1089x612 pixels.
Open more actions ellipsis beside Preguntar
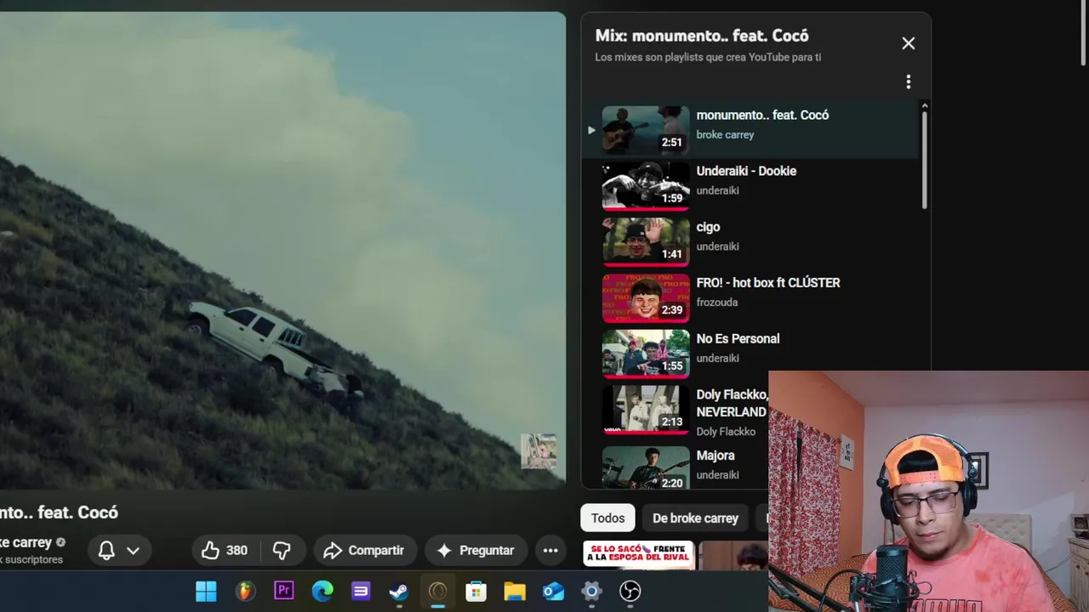(x=550, y=550)
